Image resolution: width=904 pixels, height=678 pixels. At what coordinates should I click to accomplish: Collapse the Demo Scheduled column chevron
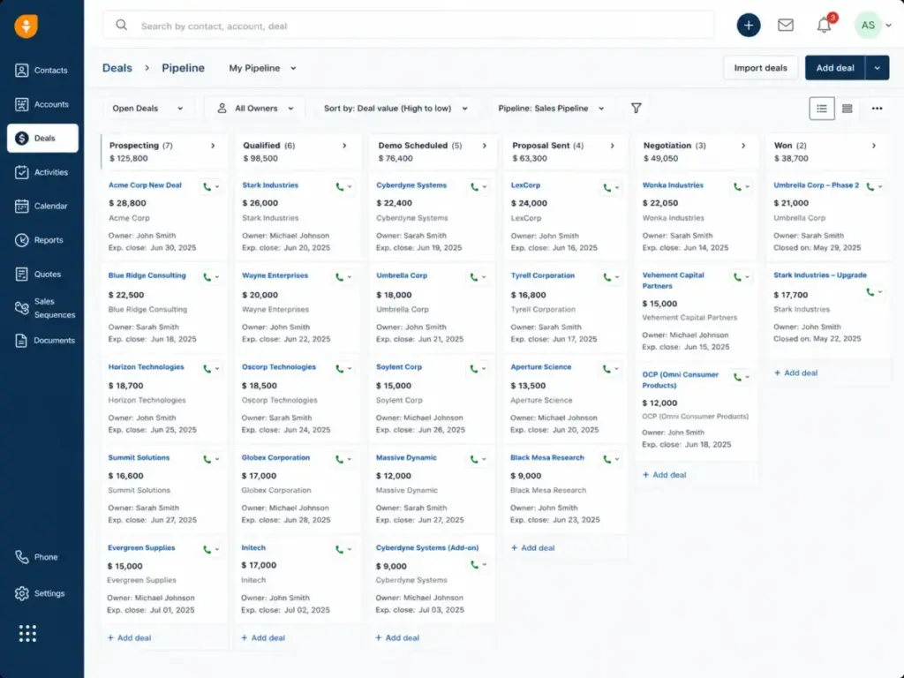485,146
